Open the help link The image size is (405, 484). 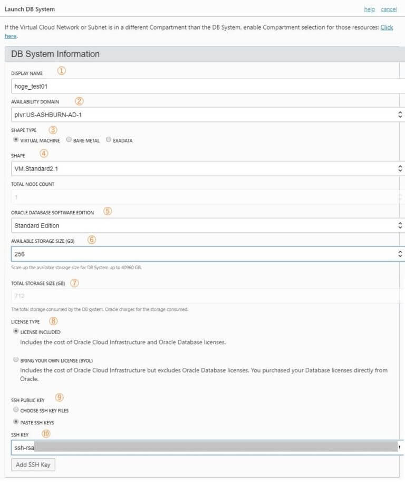(369, 10)
